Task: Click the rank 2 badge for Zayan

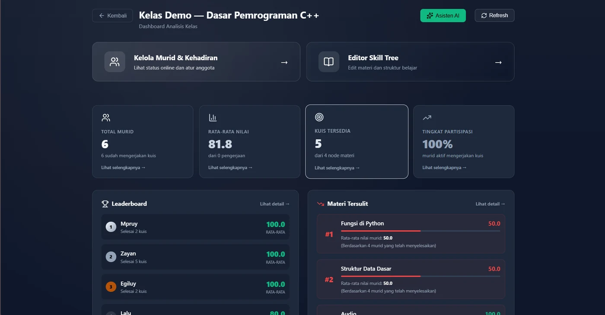Action: point(111,257)
